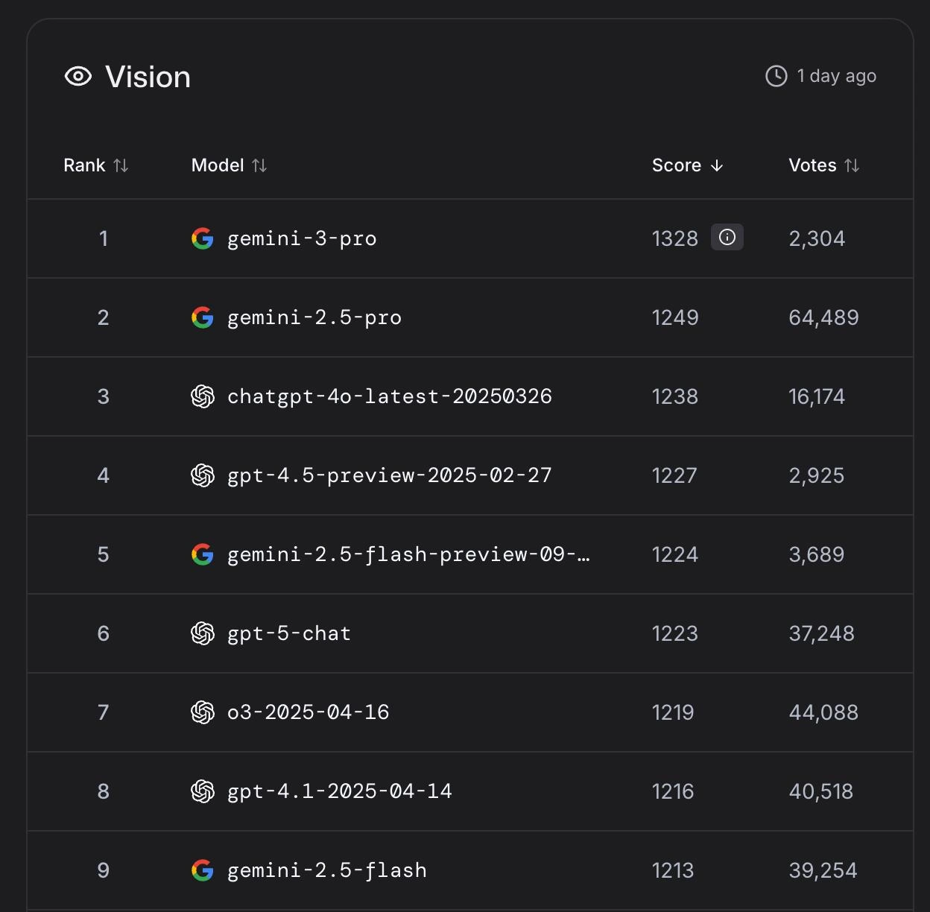The width and height of the screenshot is (930, 912).
Task: Click the '1 day ago' timestamp text
Action: pos(836,76)
